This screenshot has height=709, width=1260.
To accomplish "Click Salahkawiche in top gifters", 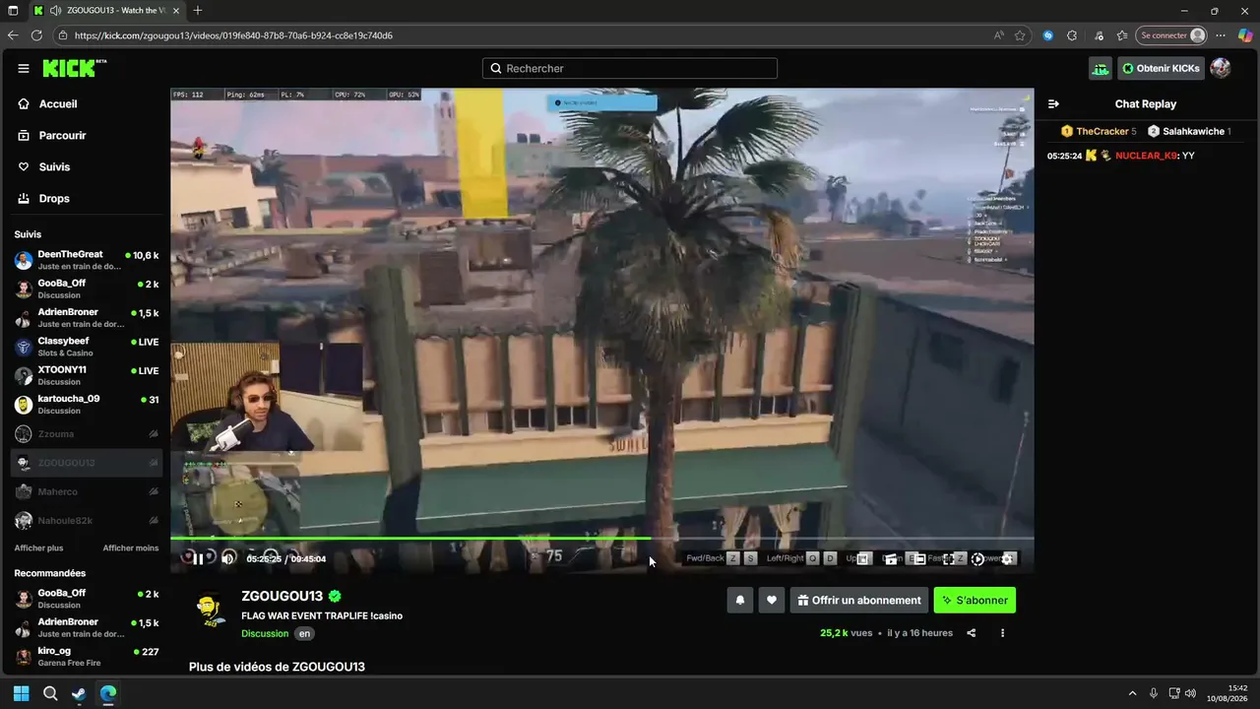I will 1194,131.
